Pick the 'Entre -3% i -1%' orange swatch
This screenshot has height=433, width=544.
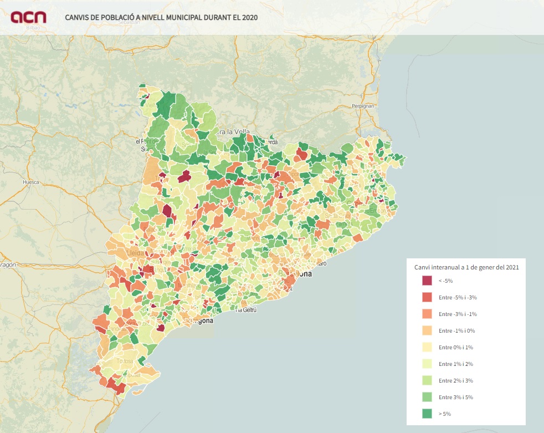coord(427,314)
